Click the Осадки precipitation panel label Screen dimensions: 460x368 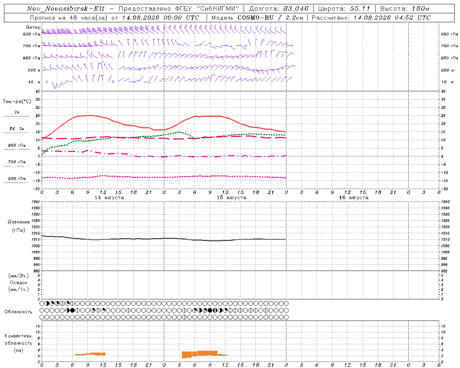tap(19, 282)
